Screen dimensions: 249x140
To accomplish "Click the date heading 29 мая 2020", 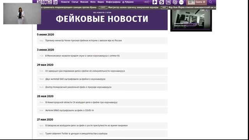I will (x=45, y=65).
